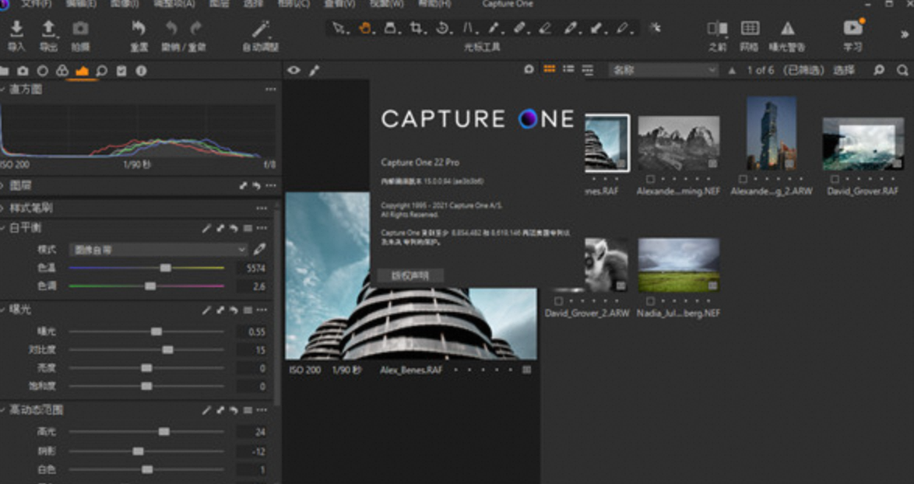Image resolution: width=914 pixels, height=484 pixels.
Task: Open 直方图 panel three-dot menu
Action: (x=270, y=89)
